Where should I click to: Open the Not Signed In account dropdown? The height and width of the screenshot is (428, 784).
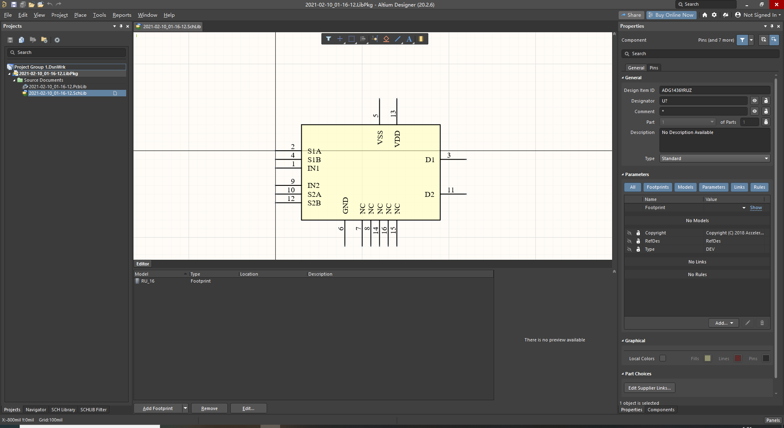(x=758, y=15)
